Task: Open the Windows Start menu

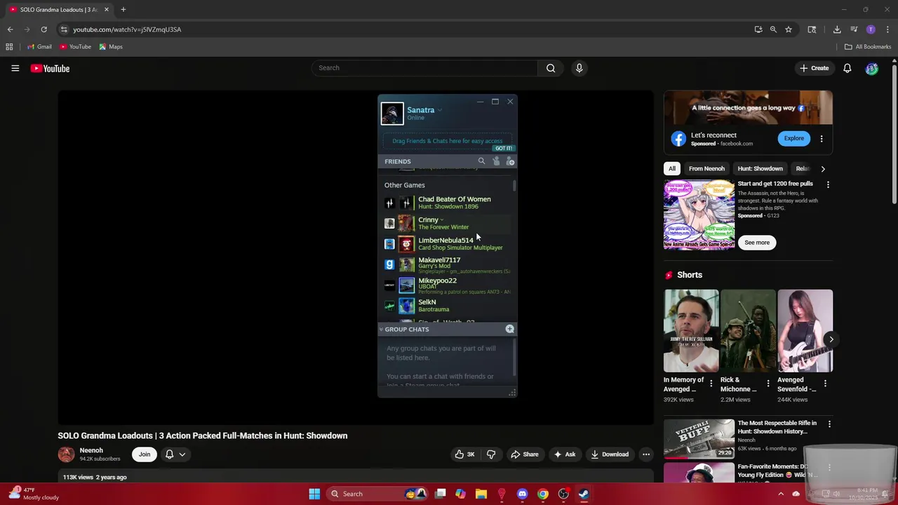Action: [x=314, y=494]
